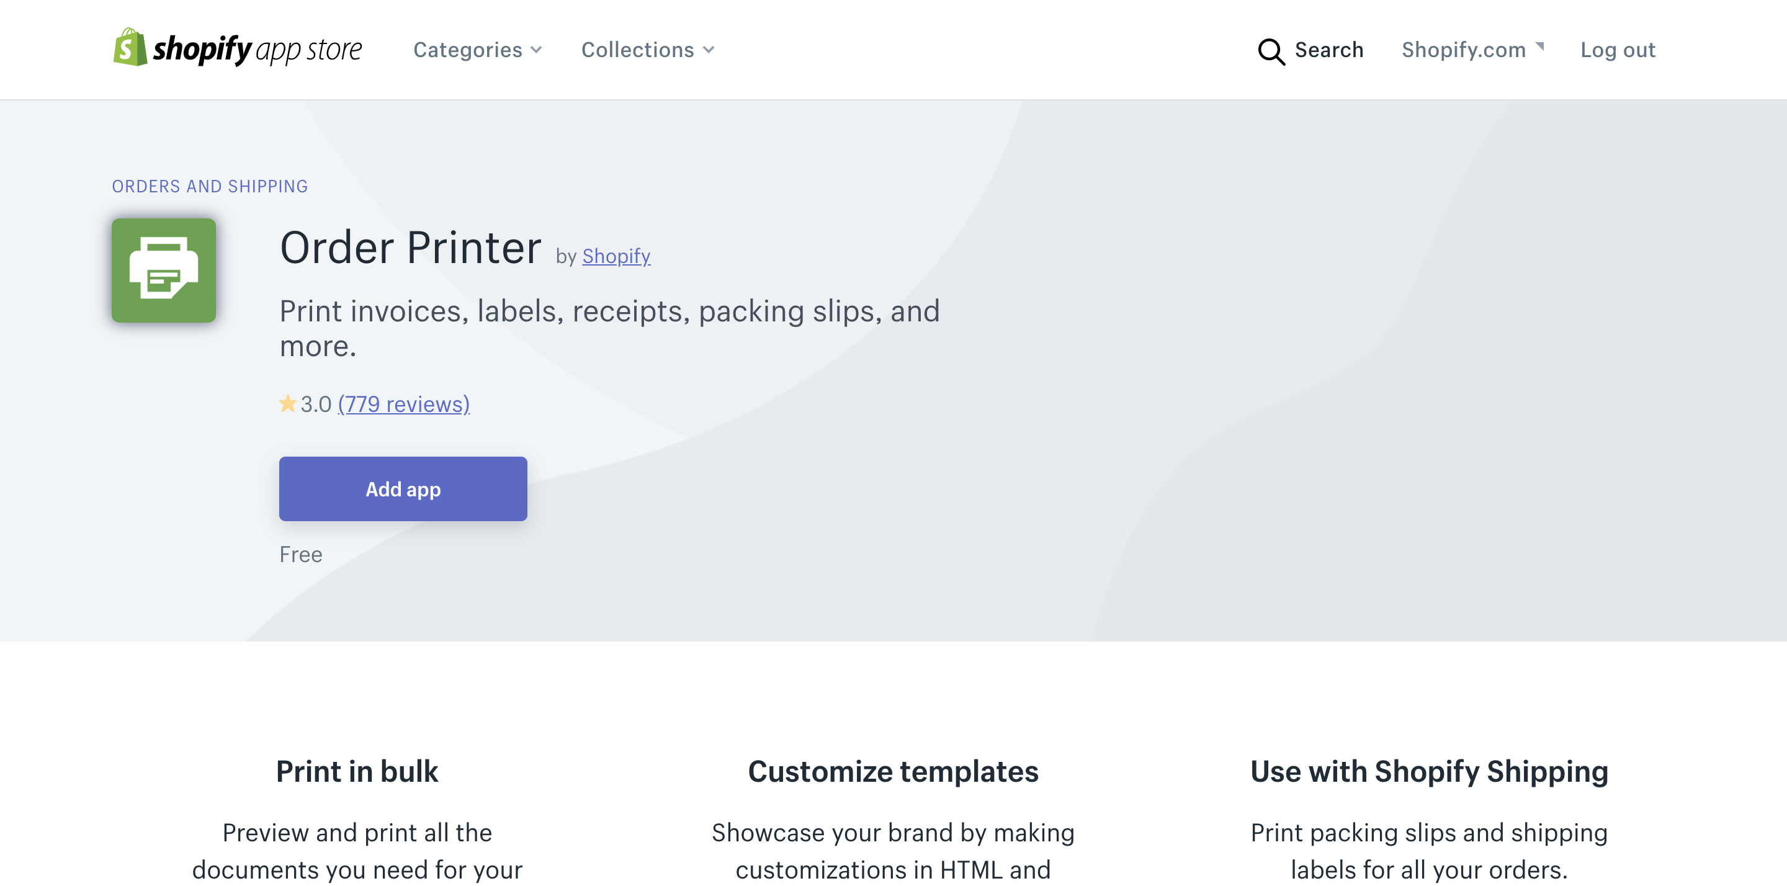Screen dimensions: 1787x886
Task: Click the magnifying glass search icon
Action: (1270, 51)
